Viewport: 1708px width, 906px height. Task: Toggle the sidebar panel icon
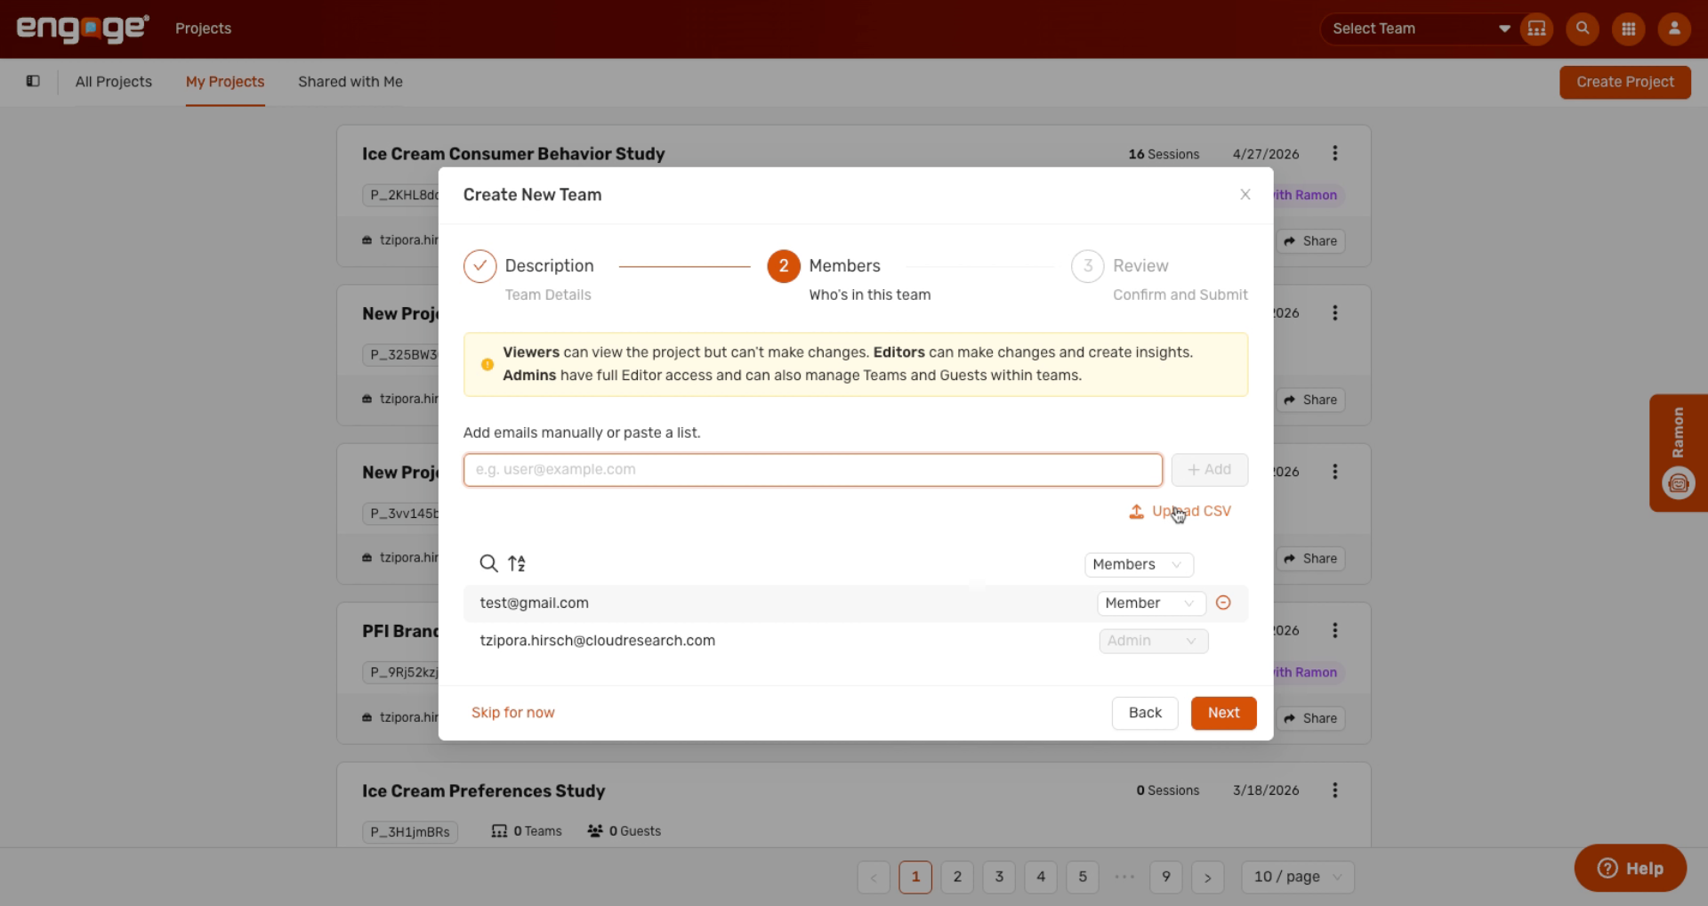pos(33,81)
